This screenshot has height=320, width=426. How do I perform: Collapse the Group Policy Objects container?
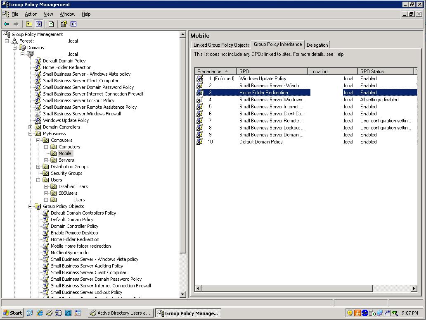coord(31,207)
